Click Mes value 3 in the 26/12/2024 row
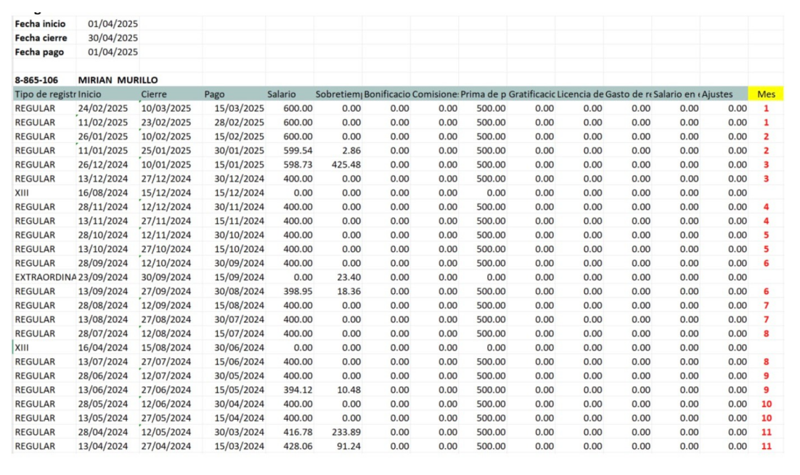 point(766,165)
